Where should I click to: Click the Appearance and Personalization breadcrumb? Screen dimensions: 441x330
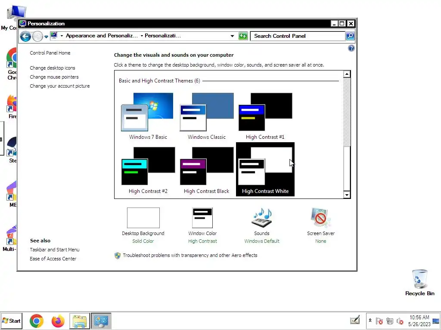(x=102, y=36)
